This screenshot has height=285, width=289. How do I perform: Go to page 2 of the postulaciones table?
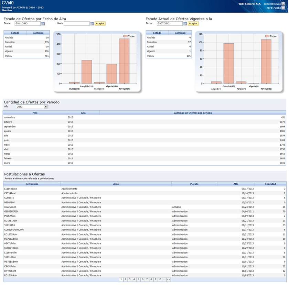(126, 280)
